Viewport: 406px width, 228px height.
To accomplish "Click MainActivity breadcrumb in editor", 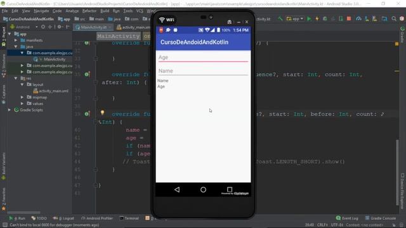I will pyautogui.click(x=119, y=36).
